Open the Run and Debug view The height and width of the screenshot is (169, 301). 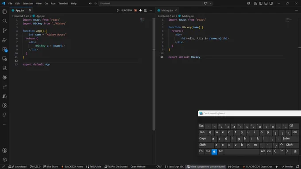click(4, 40)
